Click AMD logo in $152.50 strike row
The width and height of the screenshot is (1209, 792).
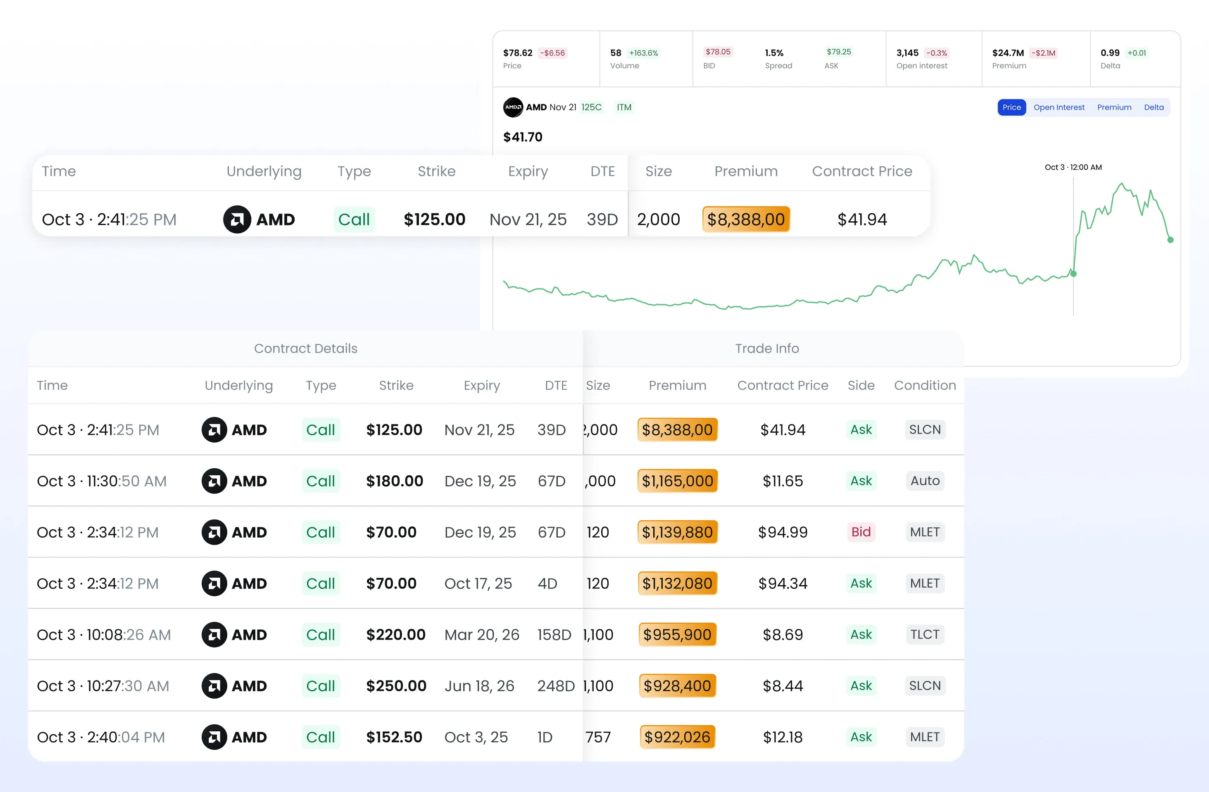click(214, 737)
